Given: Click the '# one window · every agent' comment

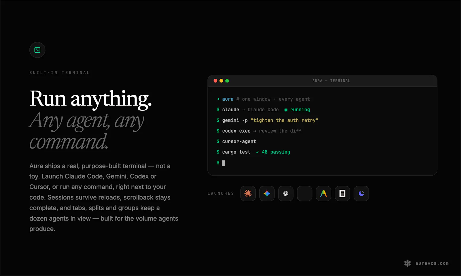Looking at the screenshot, I should tap(273, 99).
